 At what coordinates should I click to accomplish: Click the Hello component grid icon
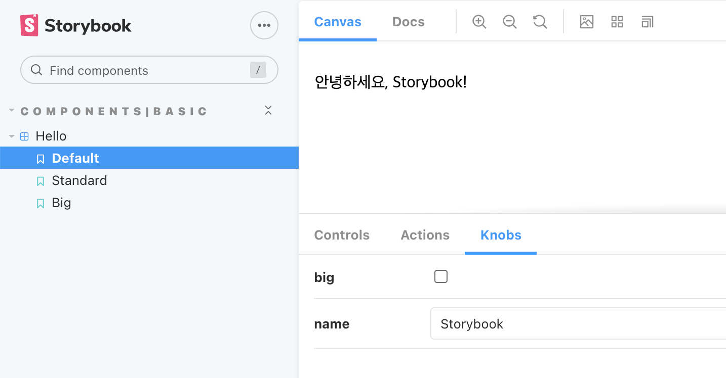tap(24, 136)
